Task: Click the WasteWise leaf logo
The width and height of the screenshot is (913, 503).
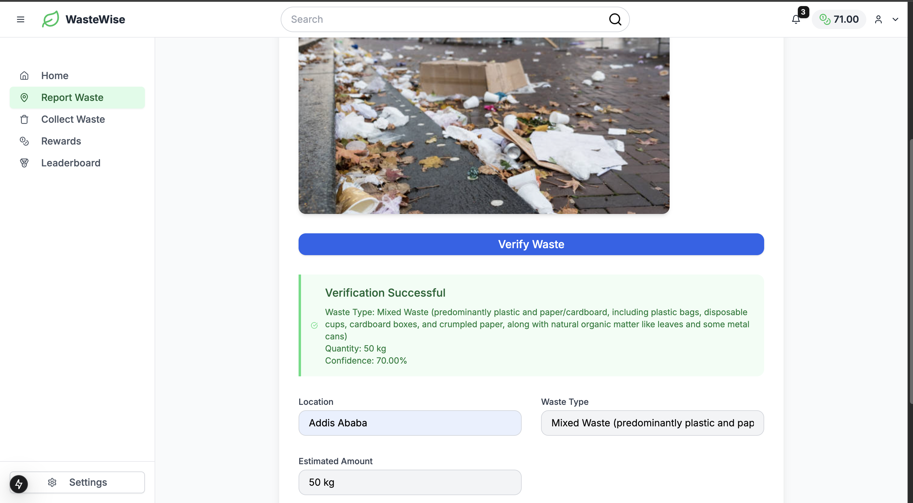Action: [x=50, y=19]
